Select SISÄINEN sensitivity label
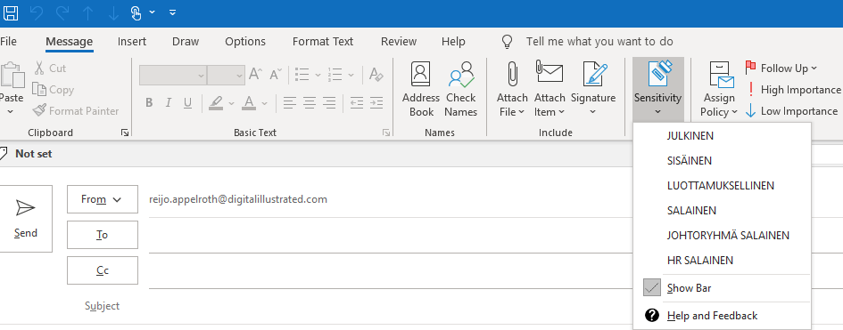 [x=722, y=161]
